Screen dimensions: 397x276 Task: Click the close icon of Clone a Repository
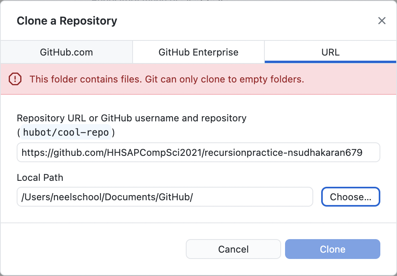pyautogui.click(x=382, y=21)
